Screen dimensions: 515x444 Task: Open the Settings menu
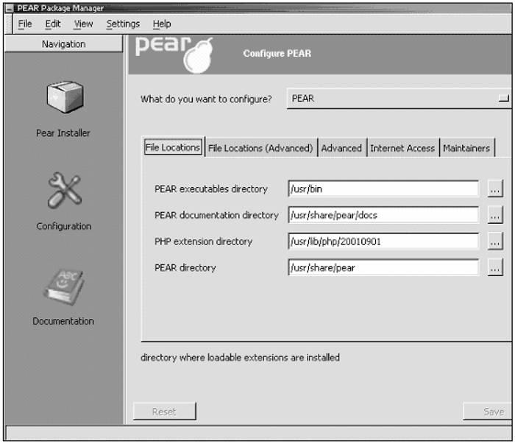pyautogui.click(x=123, y=24)
